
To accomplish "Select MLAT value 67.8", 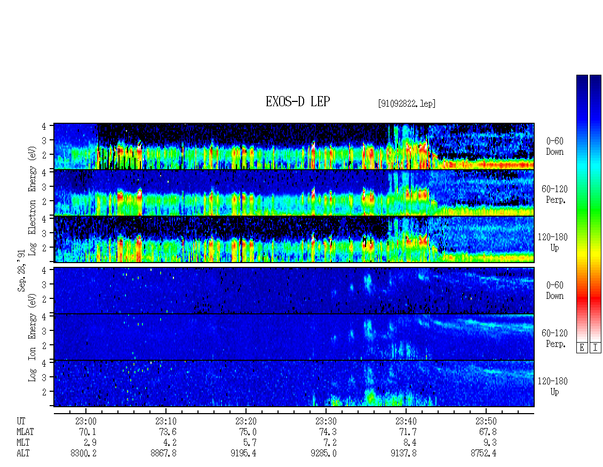I will pos(488,432).
